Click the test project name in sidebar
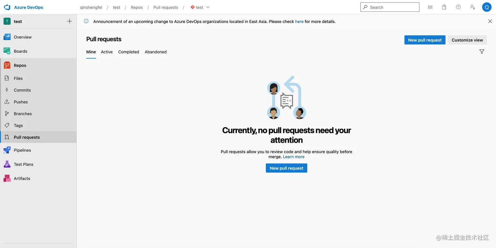Screen dimensions: 496x248 pyautogui.click(x=18, y=22)
